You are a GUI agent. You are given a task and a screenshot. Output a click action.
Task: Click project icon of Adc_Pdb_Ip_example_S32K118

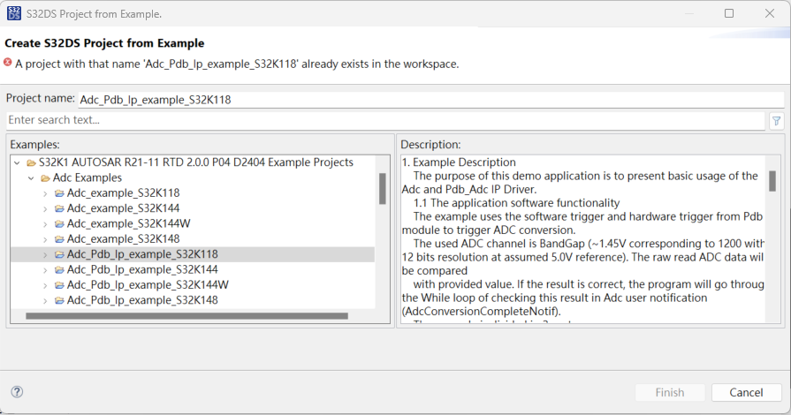point(59,254)
